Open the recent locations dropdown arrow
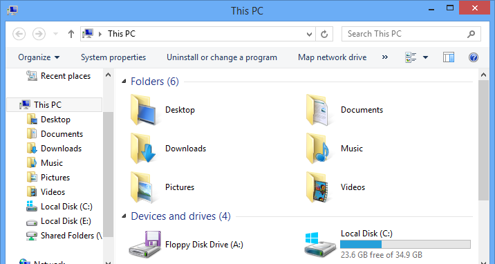The width and height of the screenshot is (495, 264). (55, 34)
